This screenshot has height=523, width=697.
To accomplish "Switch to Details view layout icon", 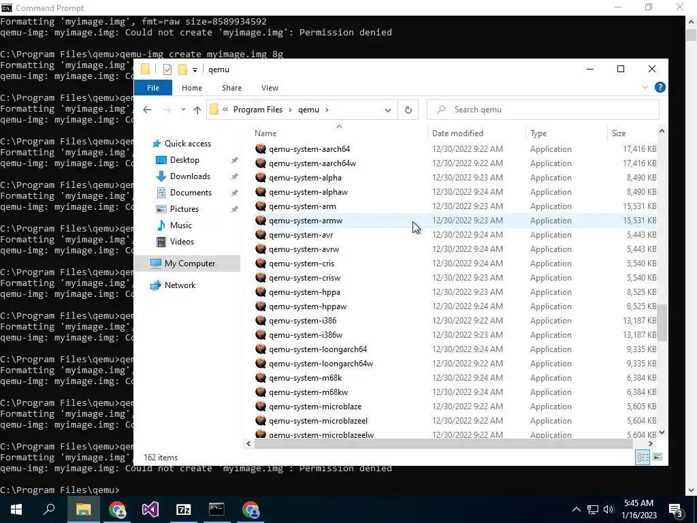I will pos(643,457).
